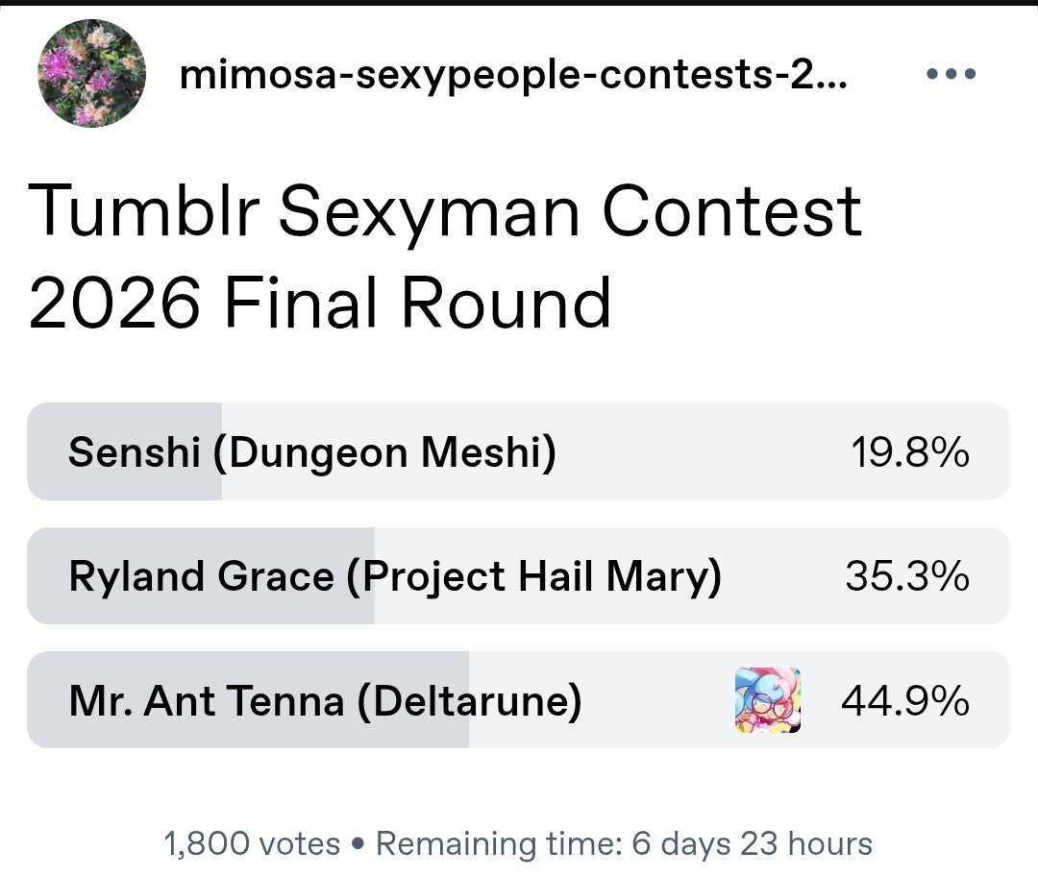1038x876 pixels.
Task: Click the Remaining time: 6 days 23 hours text
Action: coord(625,843)
